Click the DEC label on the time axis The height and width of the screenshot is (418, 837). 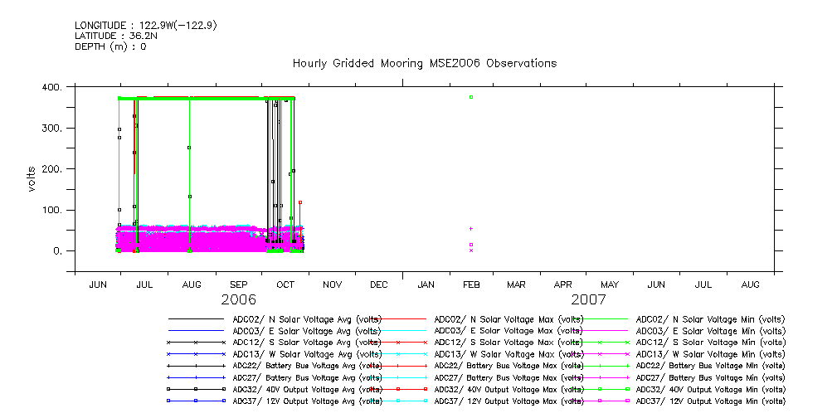(x=379, y=284)
